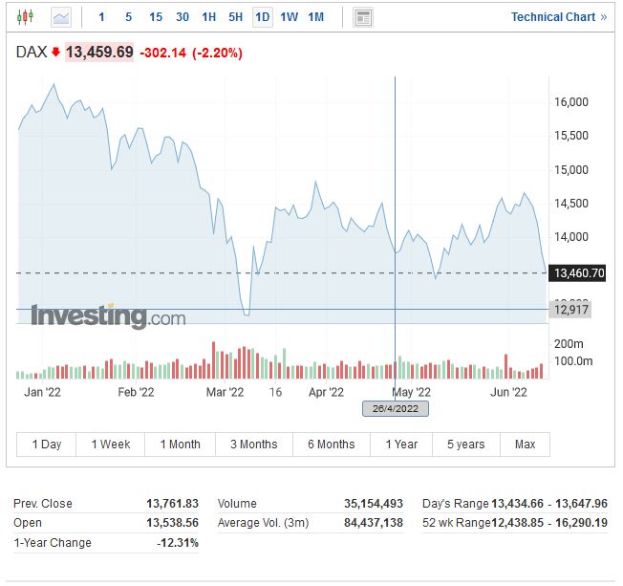Select the 30-minute interval
623x586 pixels.
[x=183, y=17]
